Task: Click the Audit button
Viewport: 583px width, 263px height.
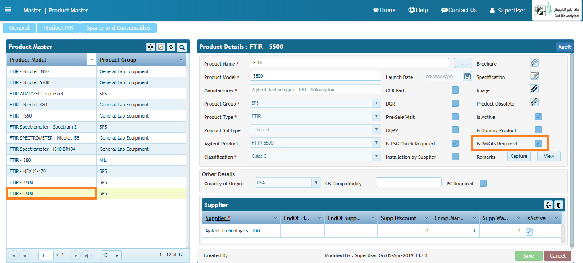Action: [x=564, y=47]
